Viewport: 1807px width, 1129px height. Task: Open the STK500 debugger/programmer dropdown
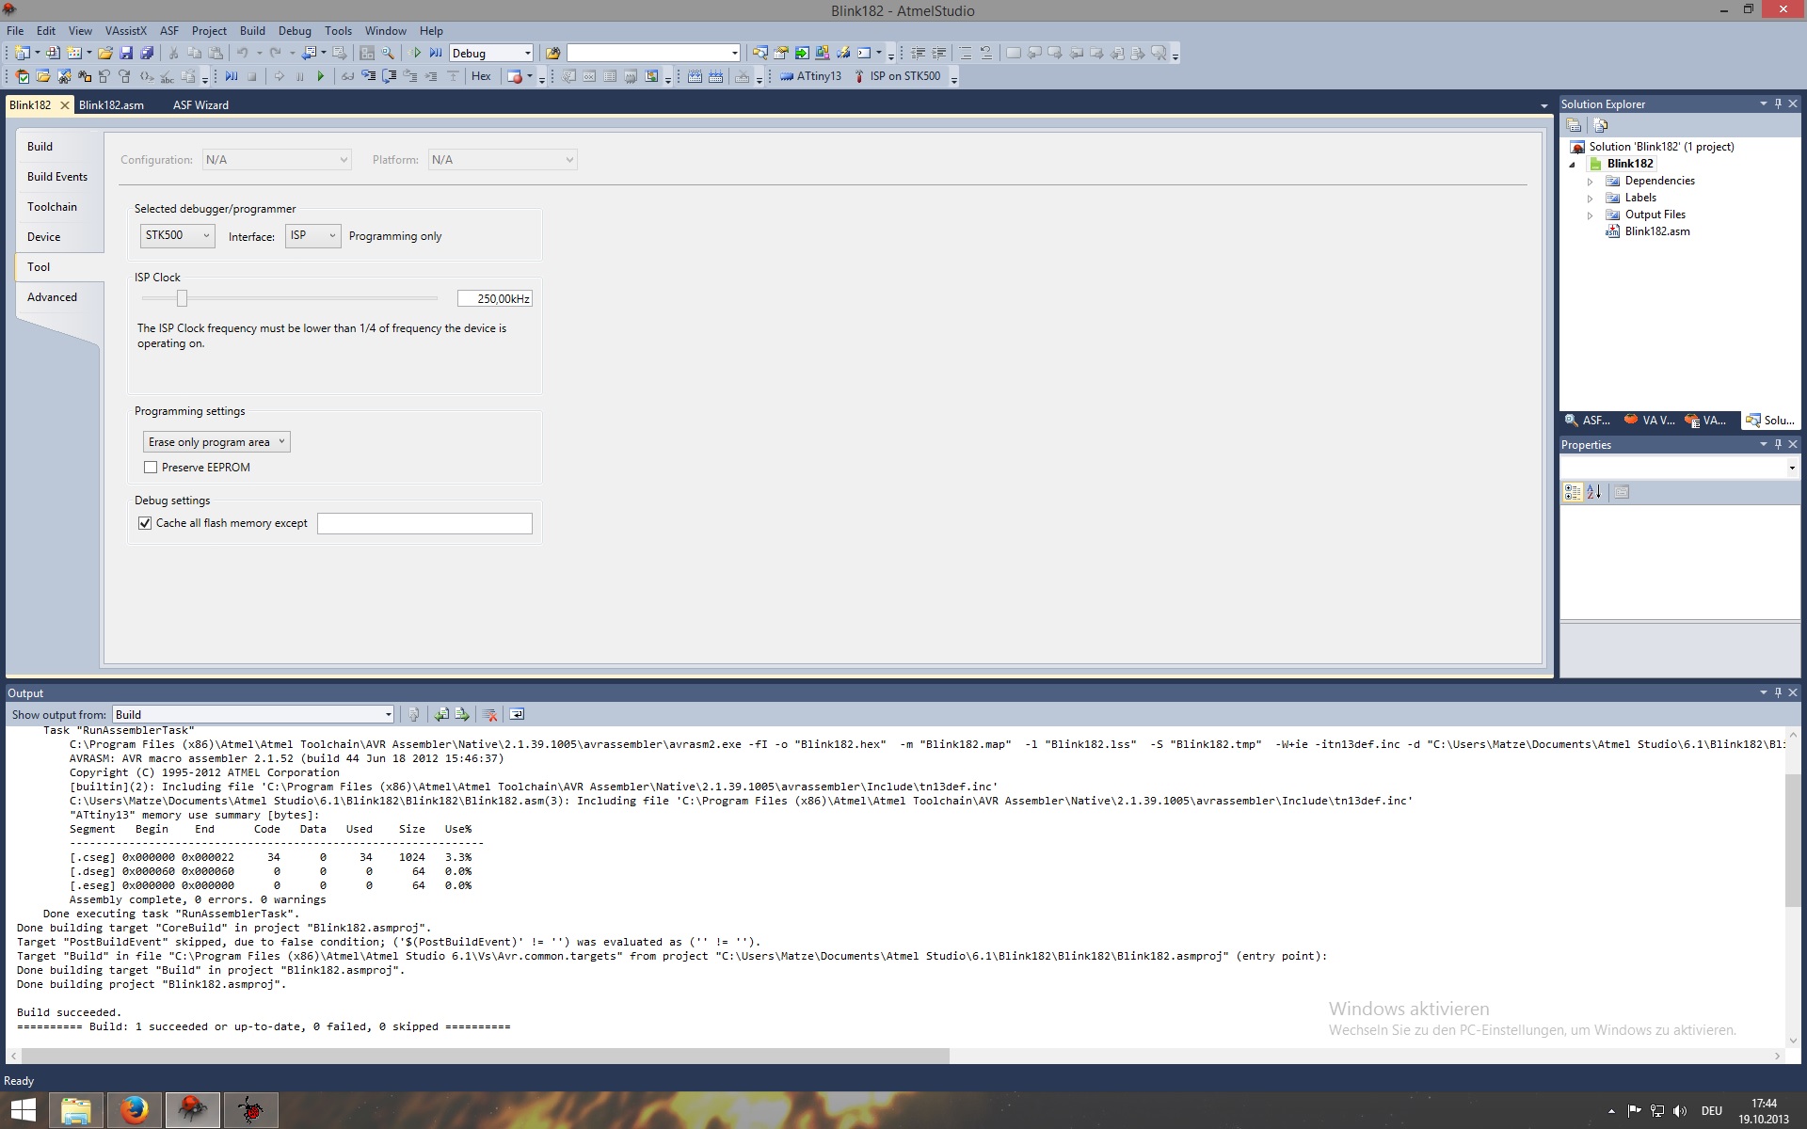click(178, 235)
